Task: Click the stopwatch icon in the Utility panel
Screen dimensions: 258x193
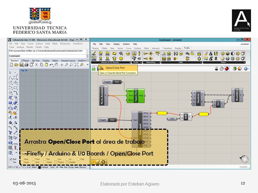Action: tap(199, 58)
